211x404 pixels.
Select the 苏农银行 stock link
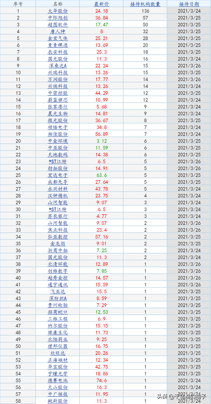coord(58,216)
